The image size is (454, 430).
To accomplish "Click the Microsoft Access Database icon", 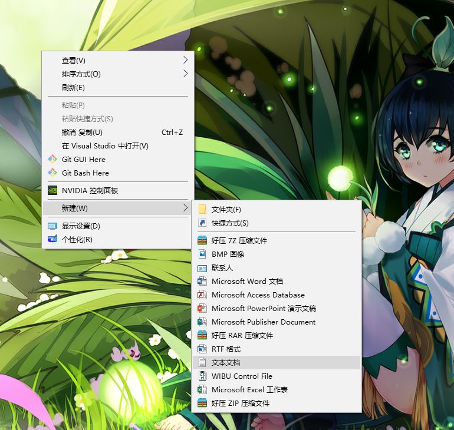I will pos(202,295).
